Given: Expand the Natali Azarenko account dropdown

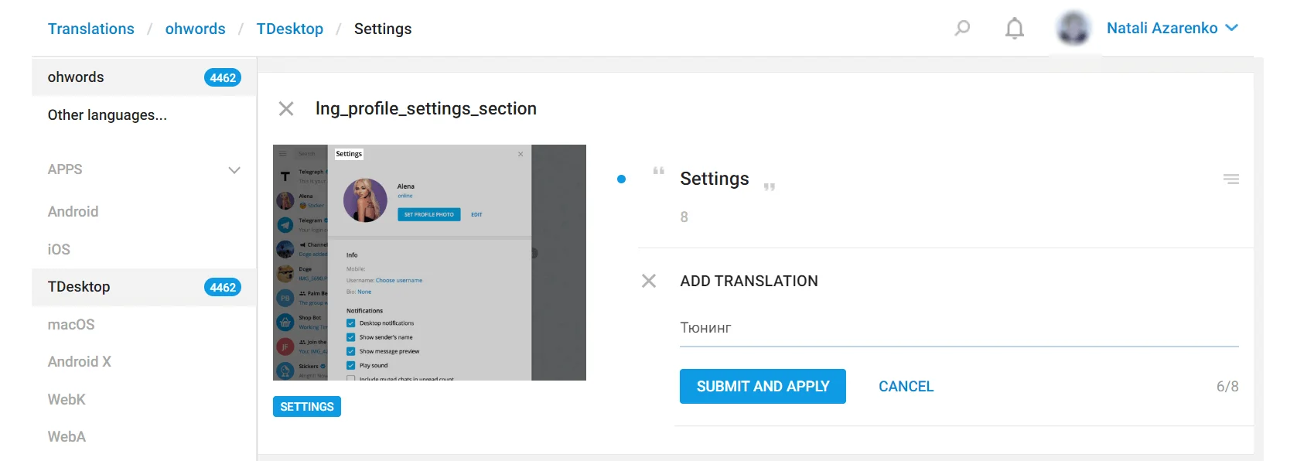Looking at the screenshot, I should point(1232,28).
